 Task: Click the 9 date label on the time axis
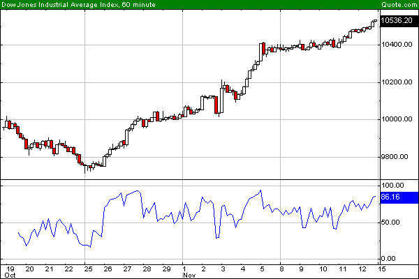click(301, 269)
